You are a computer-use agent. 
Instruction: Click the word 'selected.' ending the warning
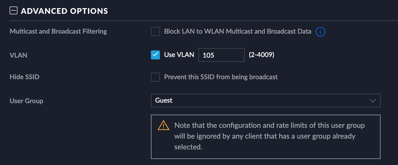click(x=188, y=147)
